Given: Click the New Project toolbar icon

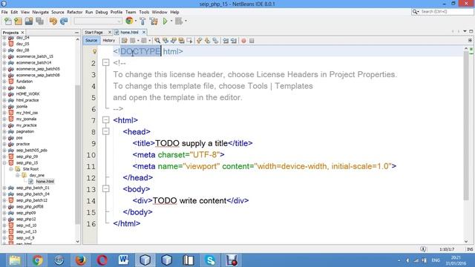Looking at the screenshot, I should pyautogui.click(x=18, y=22).
